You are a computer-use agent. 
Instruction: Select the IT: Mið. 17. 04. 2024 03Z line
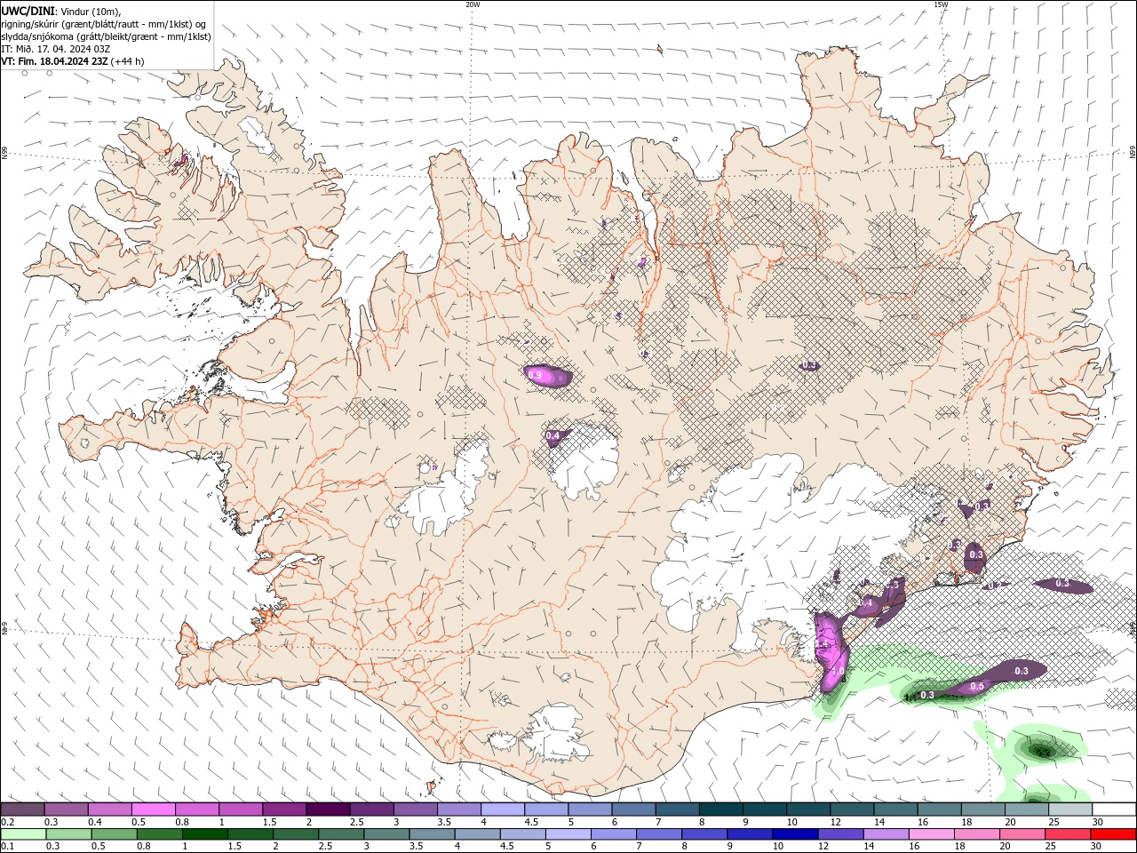click(54, 49)
